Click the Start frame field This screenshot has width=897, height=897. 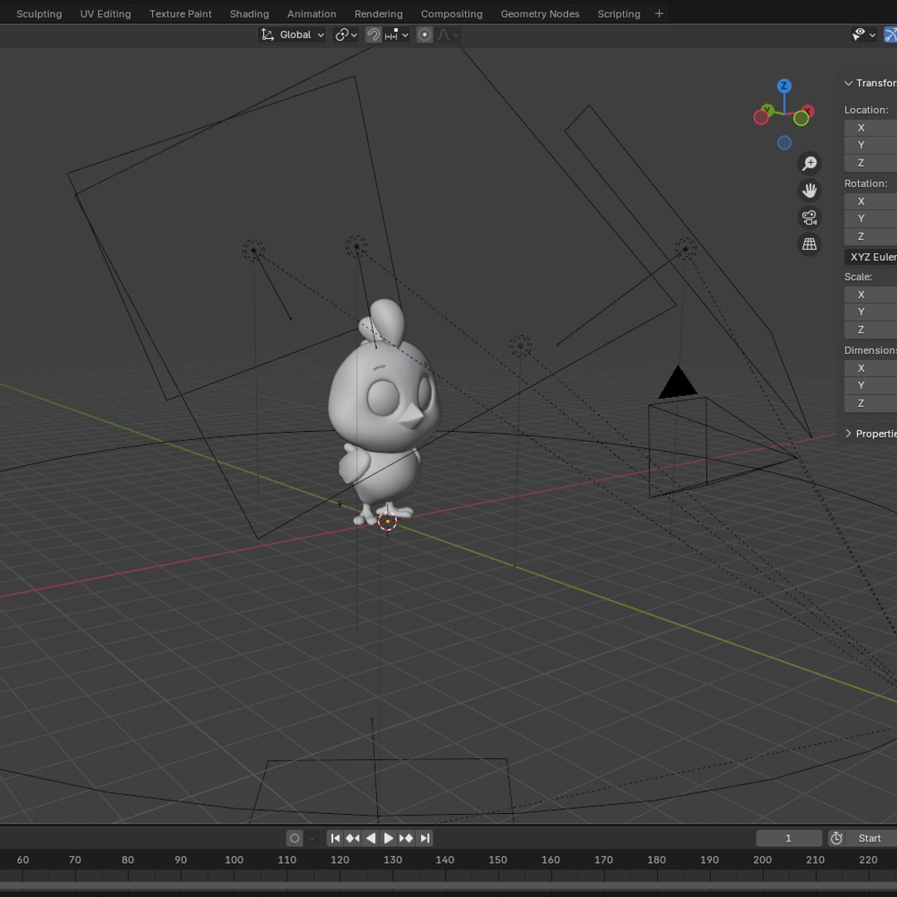point(871,838)
